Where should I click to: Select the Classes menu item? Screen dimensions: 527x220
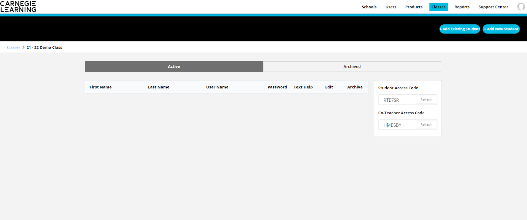[x=438, y=7]
